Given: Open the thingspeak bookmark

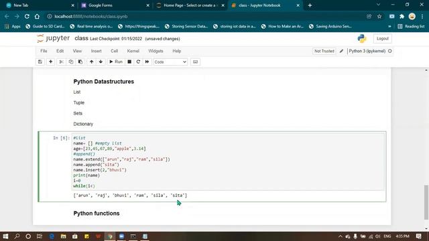Looking at the screenshot, I should [139, 27].
